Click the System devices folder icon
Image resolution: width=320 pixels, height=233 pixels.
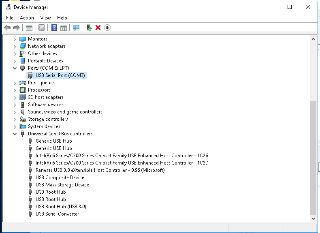pyautogui.click(x=23, y=126)
